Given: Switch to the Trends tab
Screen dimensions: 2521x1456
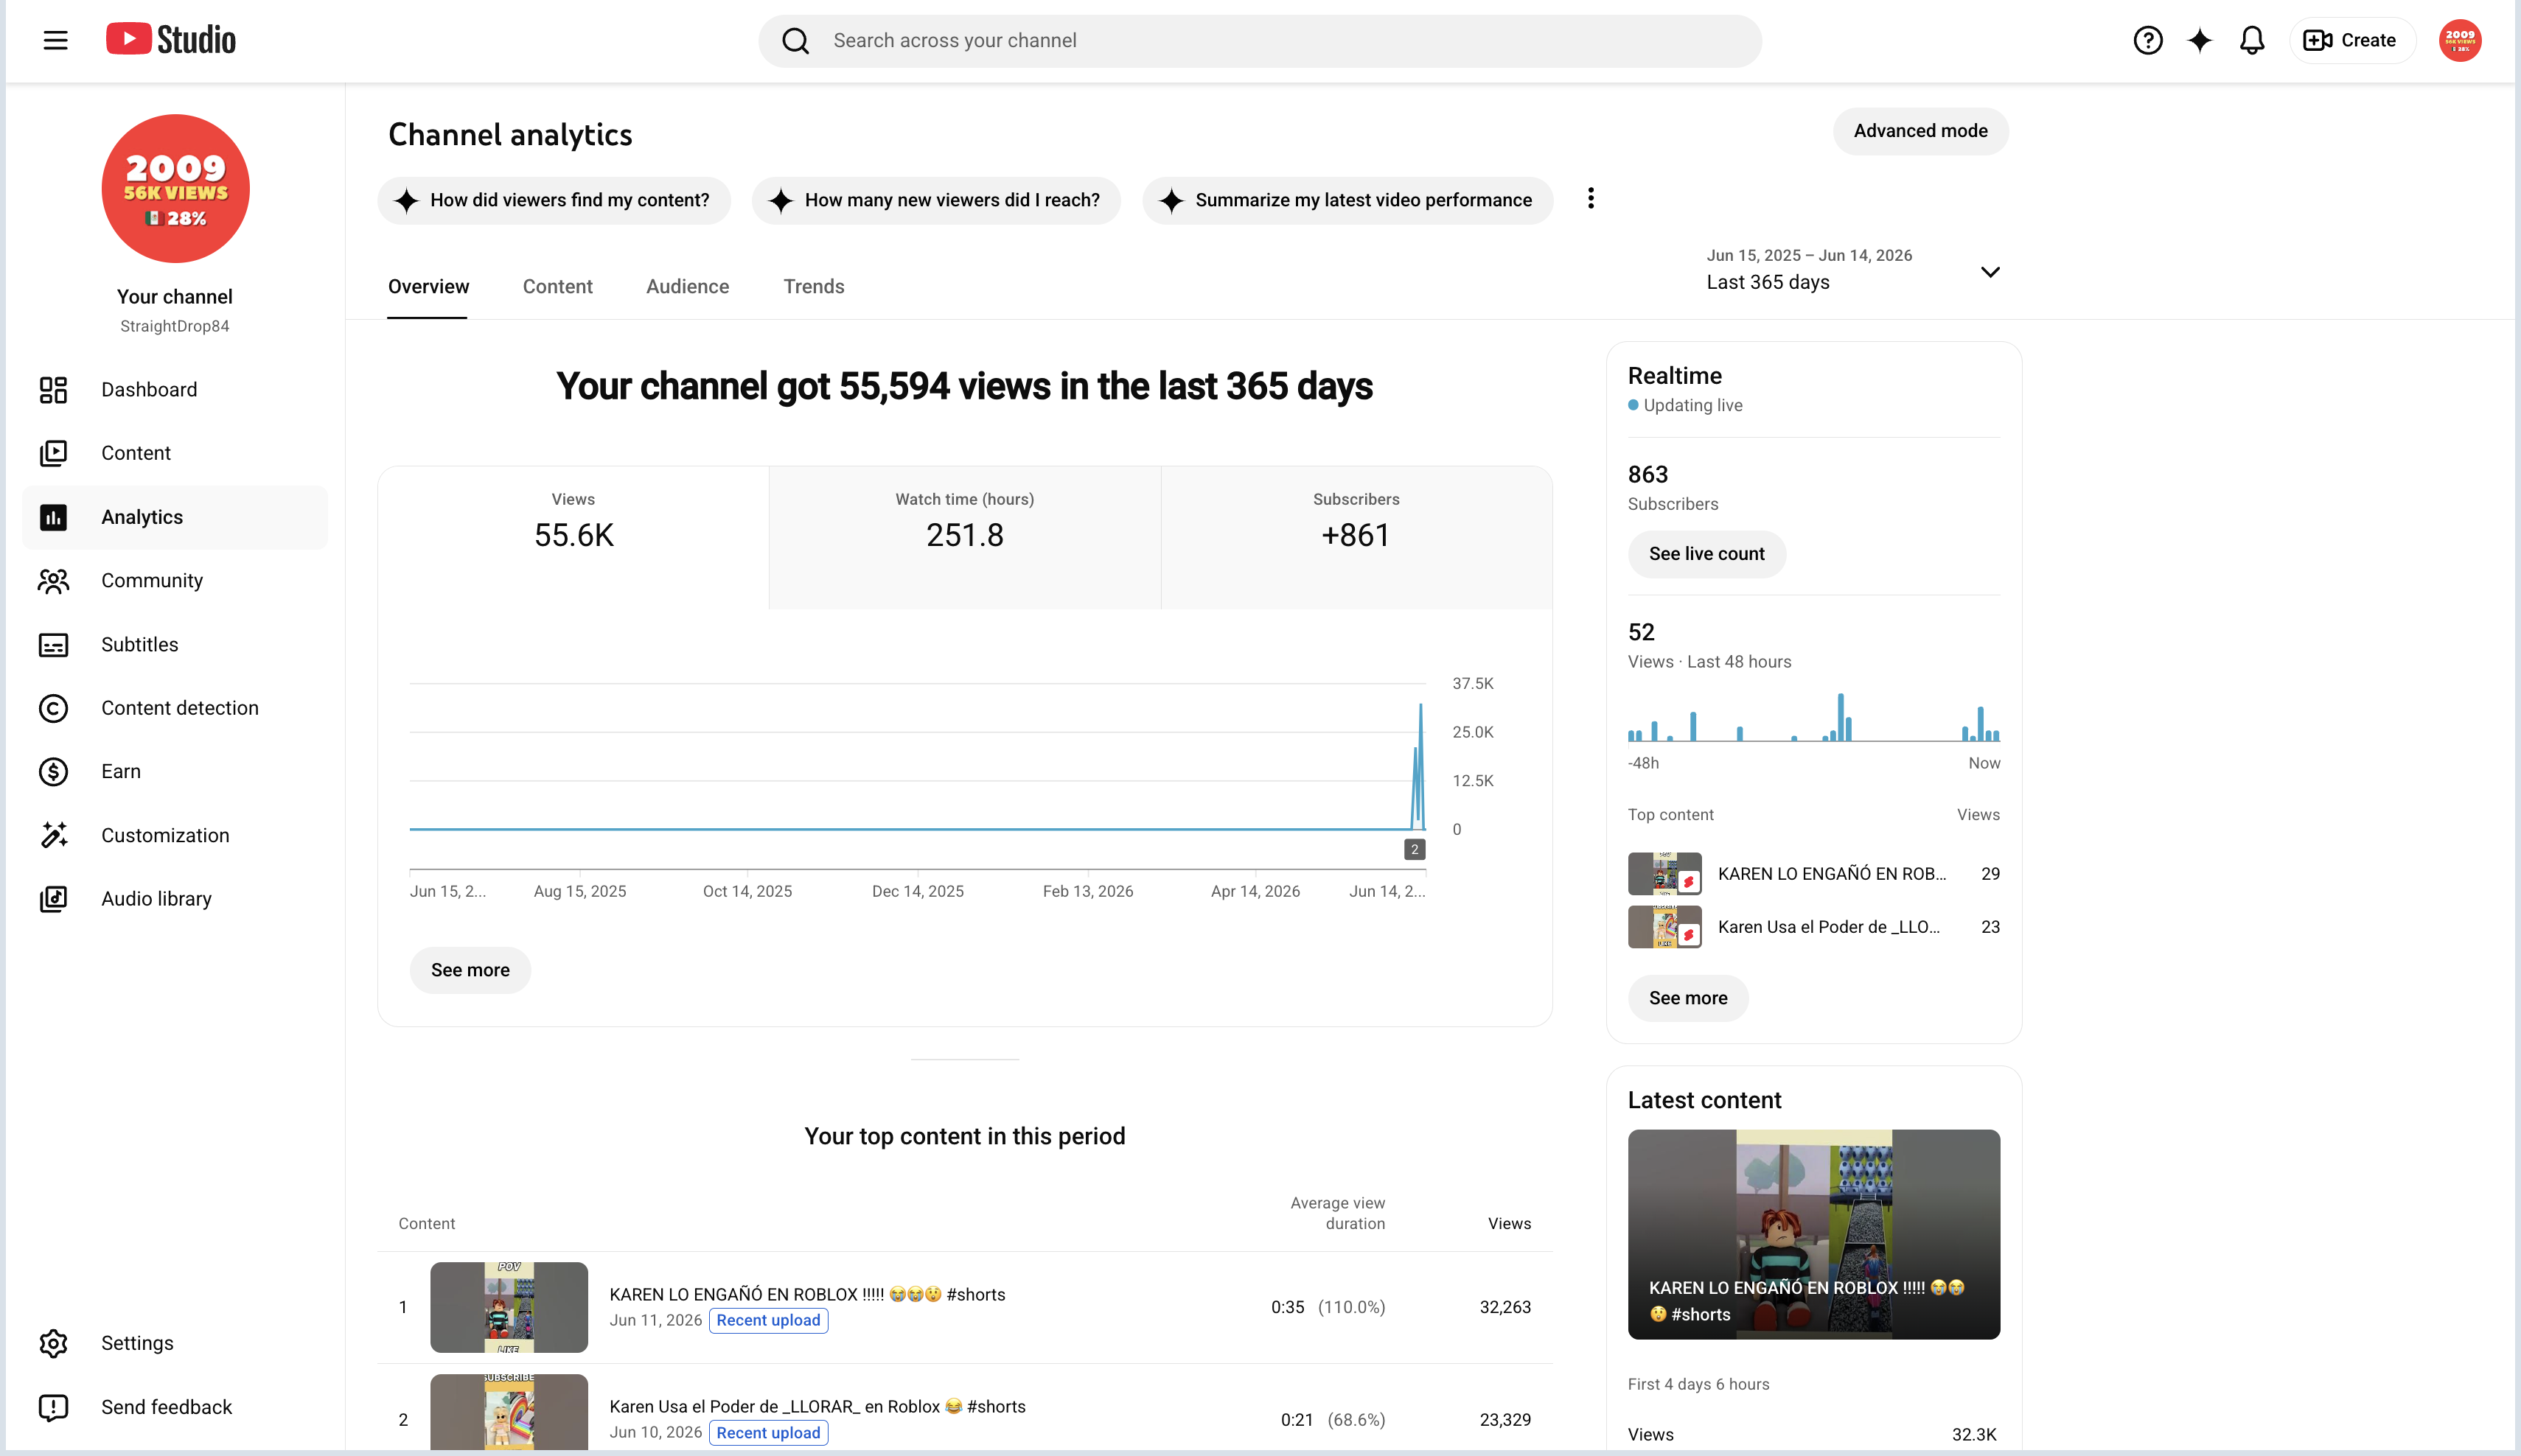Looking at the screenshot, I should click(813, 286).
